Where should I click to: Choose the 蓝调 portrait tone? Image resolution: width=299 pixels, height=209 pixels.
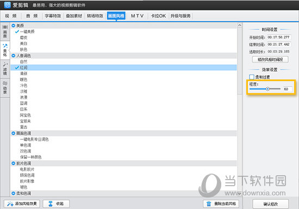point(23,103)
